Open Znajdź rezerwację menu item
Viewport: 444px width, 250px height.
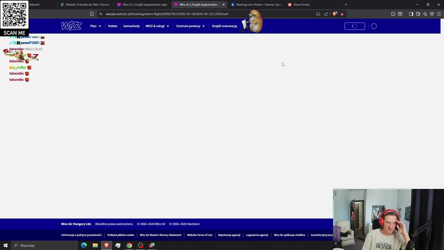[224, 26]
